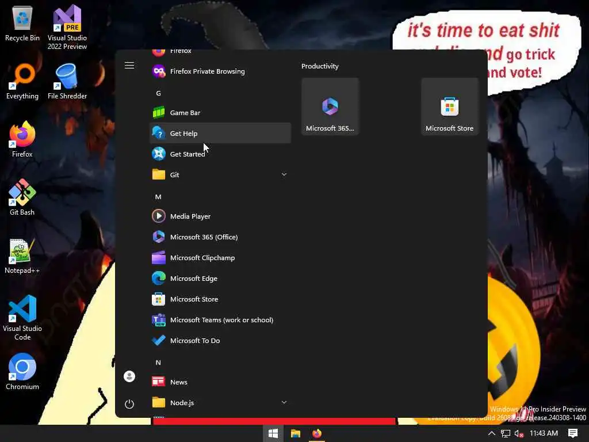Select Git Bash desktop shortcut
This screenshot has width=589, height=442.
pyautogui.click(x=22, y=198)
